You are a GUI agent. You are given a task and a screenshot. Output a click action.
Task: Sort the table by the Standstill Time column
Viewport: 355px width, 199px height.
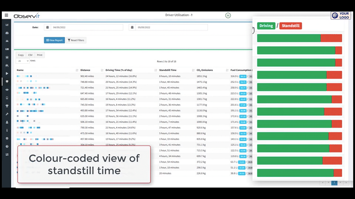[x=177, y=70]
